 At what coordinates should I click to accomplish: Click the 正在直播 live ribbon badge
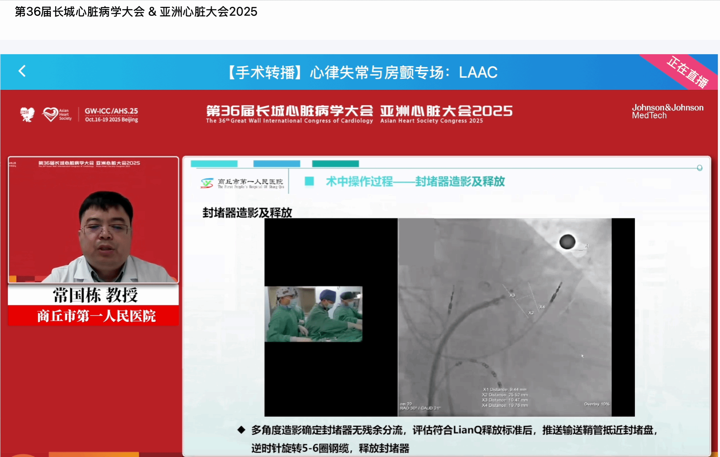(687, 72)
